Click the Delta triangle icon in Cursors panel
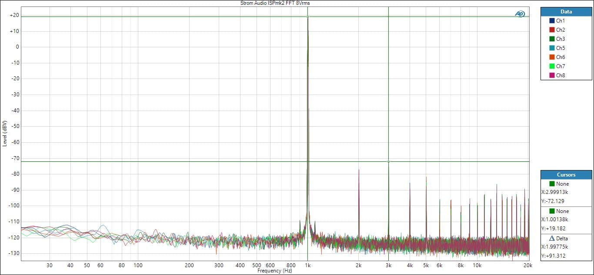 click(552, 238)
